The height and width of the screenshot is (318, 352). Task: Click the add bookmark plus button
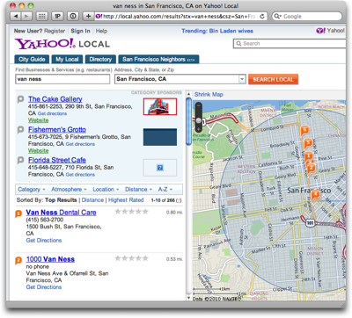point(88,16)
